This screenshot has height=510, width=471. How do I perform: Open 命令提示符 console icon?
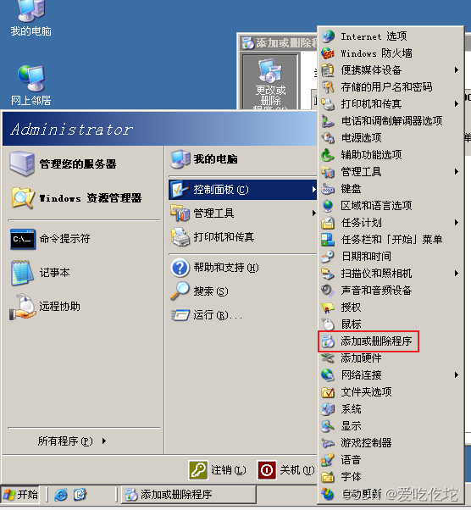[22, 239]
